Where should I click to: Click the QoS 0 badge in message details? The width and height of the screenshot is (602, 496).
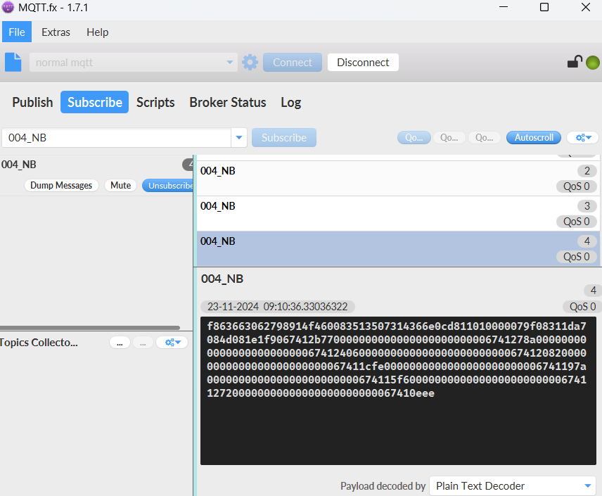coord(582,307)
